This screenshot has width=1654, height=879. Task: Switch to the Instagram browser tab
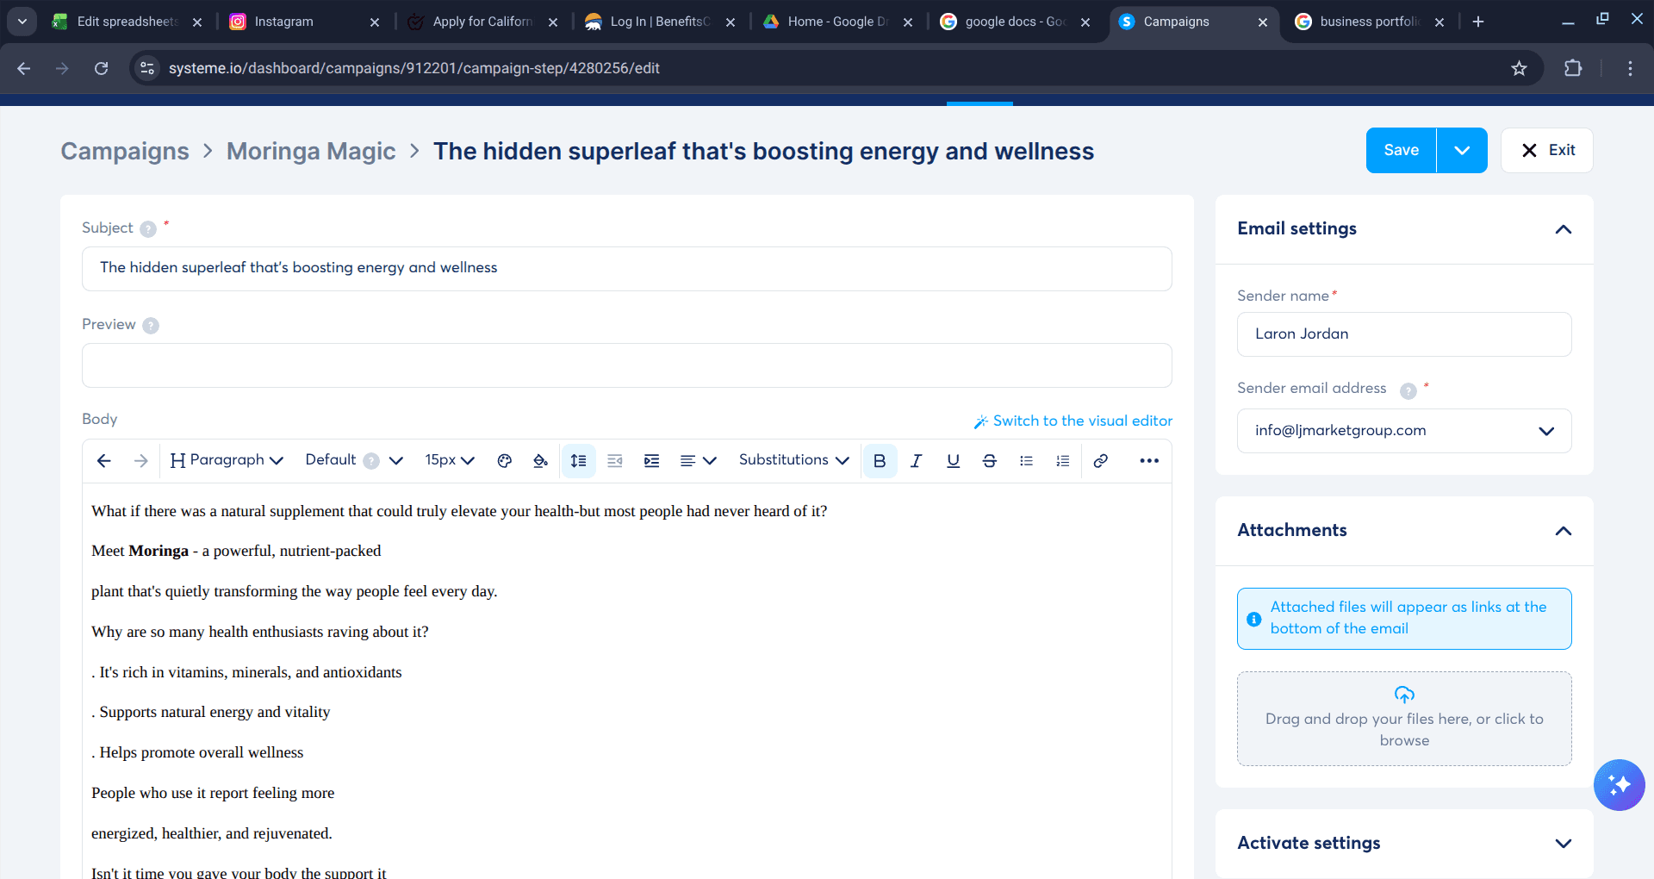[284, 22]
